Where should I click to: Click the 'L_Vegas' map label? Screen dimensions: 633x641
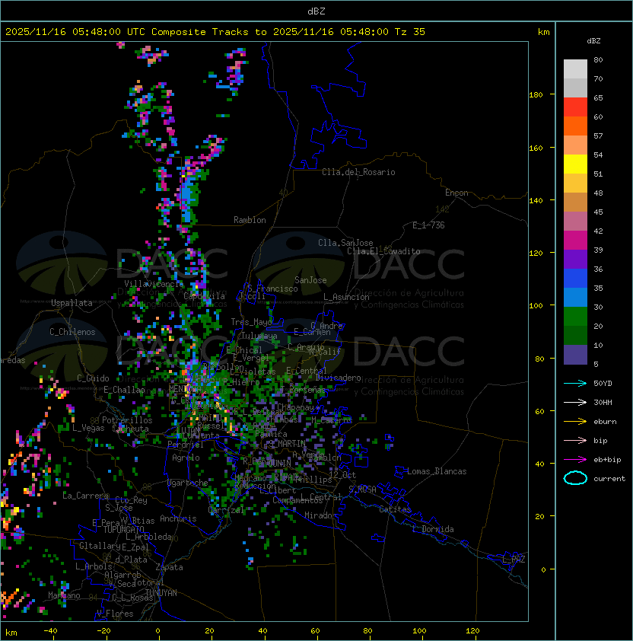[x=88, y=428]
